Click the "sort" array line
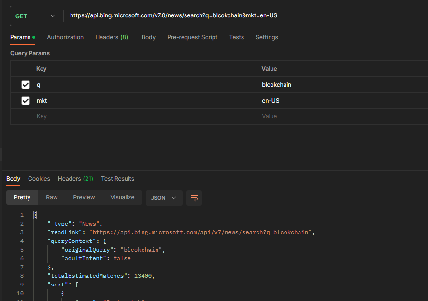The width and height of the screenshot is (428, 301). coord(63,285)
